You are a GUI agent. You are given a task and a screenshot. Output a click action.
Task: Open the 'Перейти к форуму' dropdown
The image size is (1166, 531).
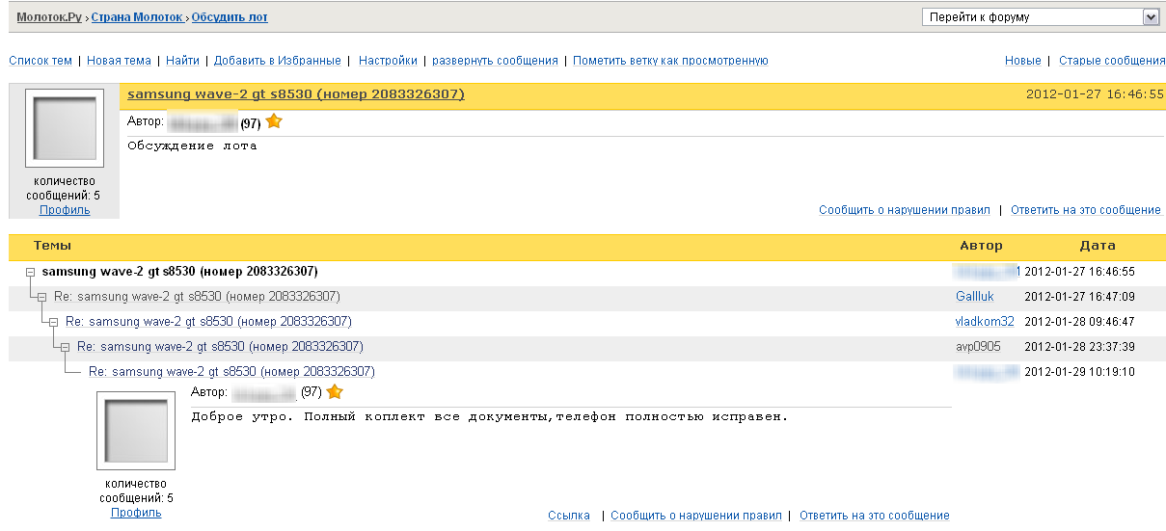click(1041, 16)
